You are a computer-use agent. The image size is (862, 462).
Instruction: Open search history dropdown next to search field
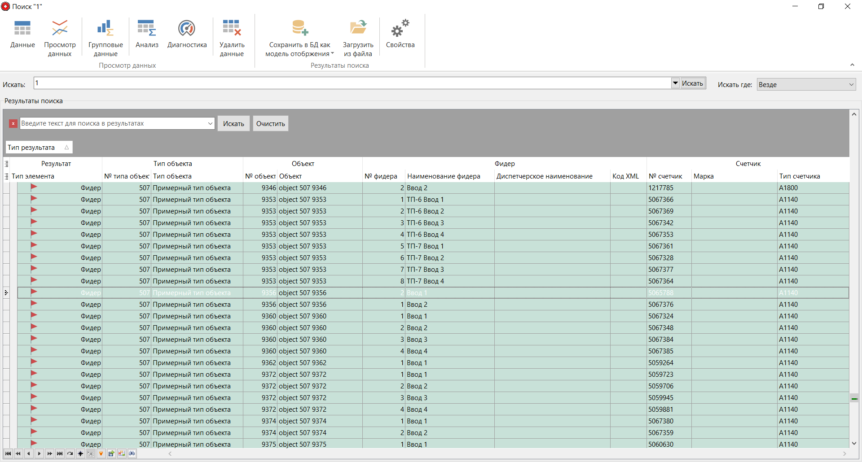coord(676,83)
